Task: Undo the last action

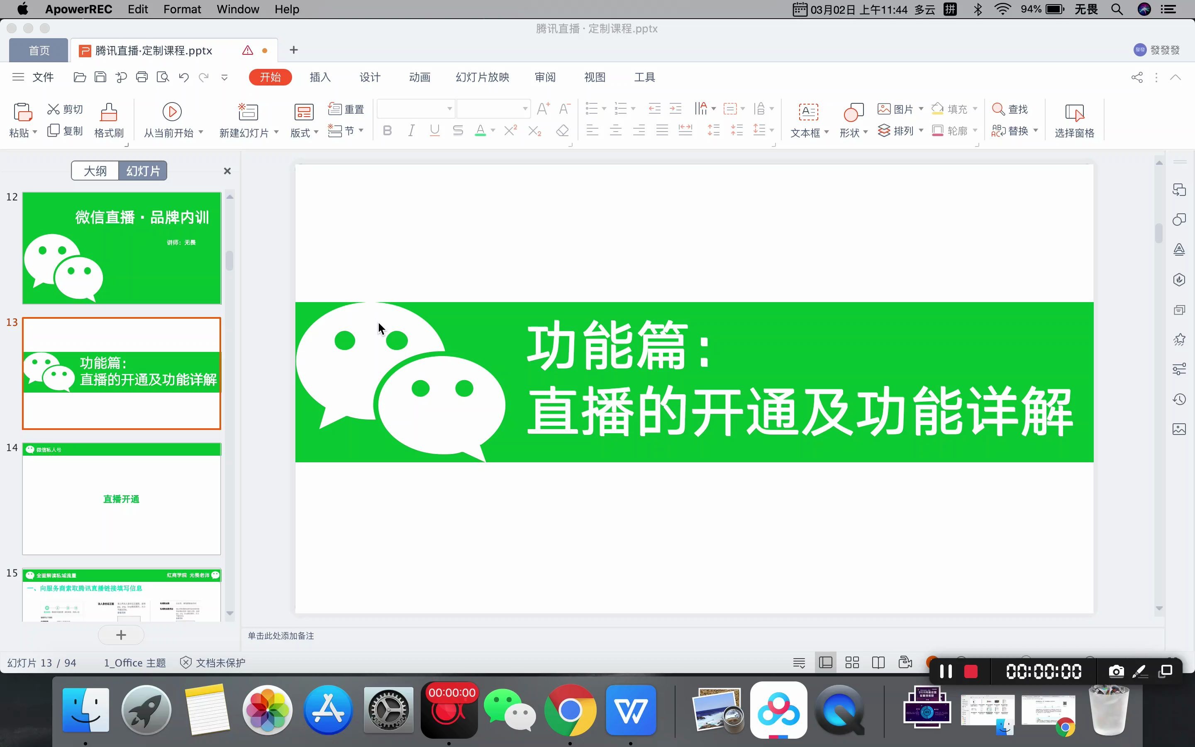Action: tap(184, 77)
